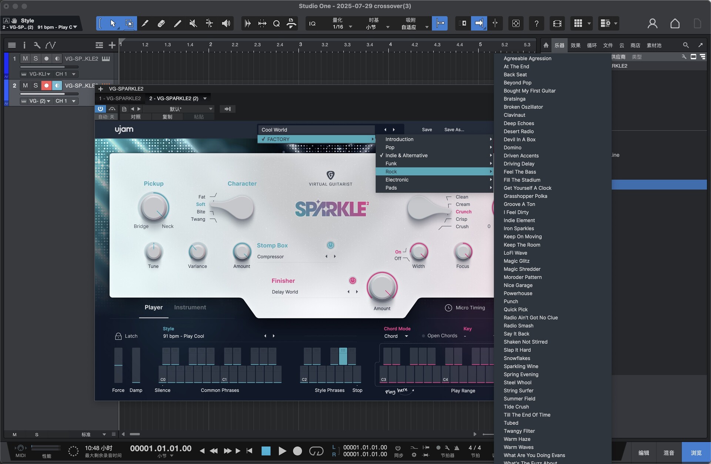Click the Force slider
The width and height of the screenshot is (711, 464).
[118, 365]
